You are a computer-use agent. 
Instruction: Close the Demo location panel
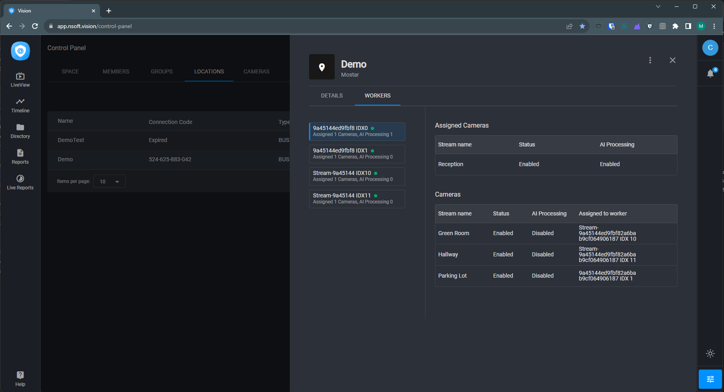pos(673,60)
